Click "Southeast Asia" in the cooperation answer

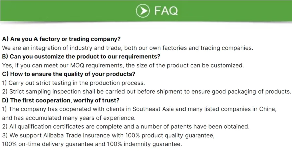[152, 109]
